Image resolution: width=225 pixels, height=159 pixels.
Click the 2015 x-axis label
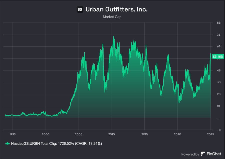(x=144, y=134)
